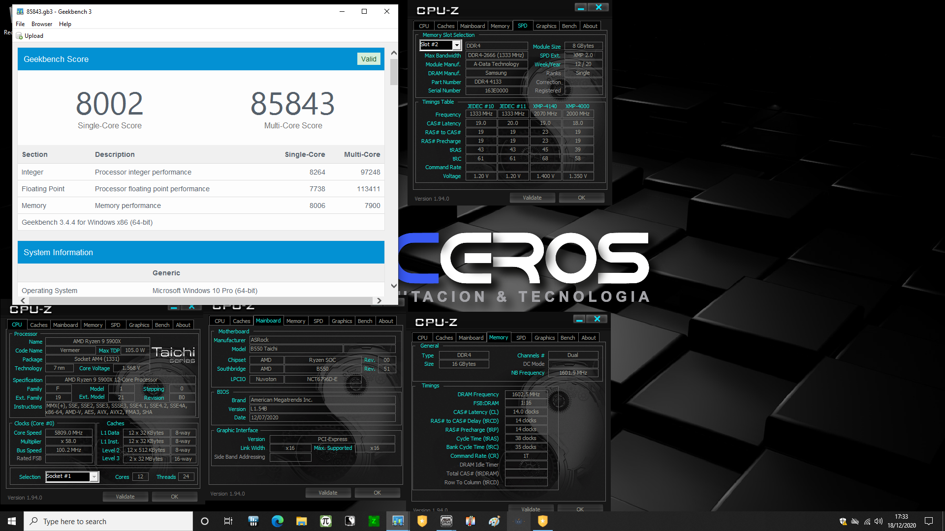Image resolution: width=945 pixels, height=531 pixels.
Task: Click the ASRock CPU-Z taskbar icon
Action: 446,521
